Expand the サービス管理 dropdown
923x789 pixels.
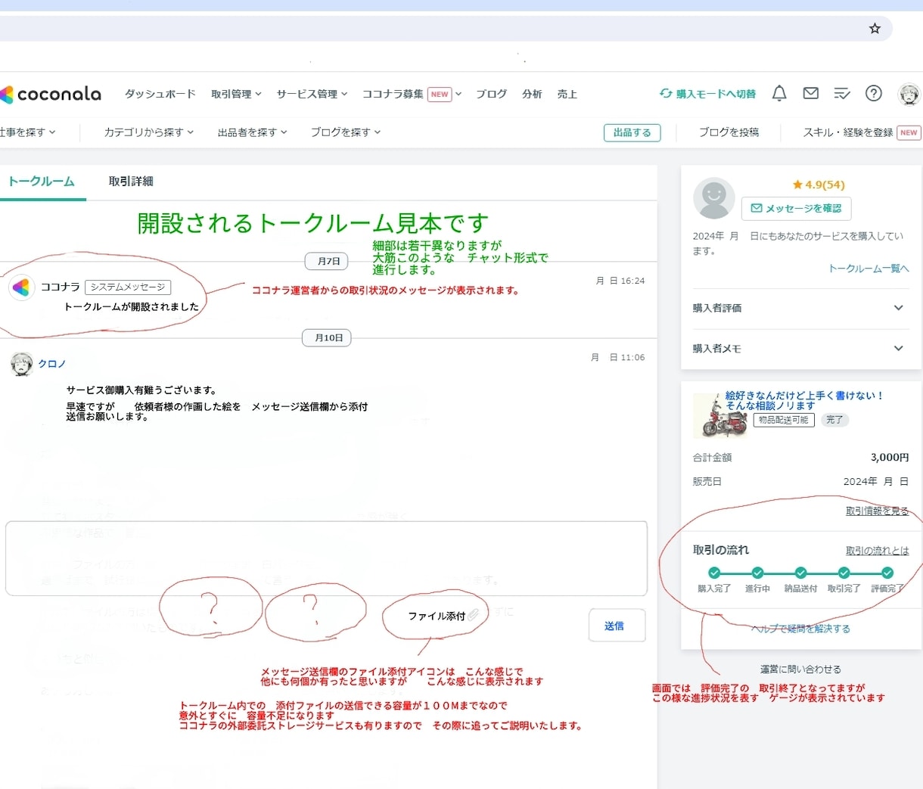click(x=312, y=94)
